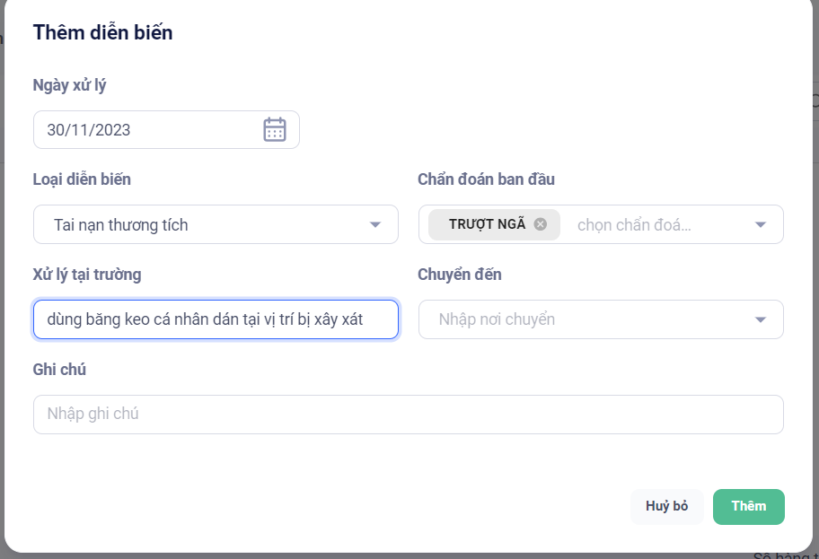
Task: Click the Loại diễn biến label
Action: [x=82, y=179]
